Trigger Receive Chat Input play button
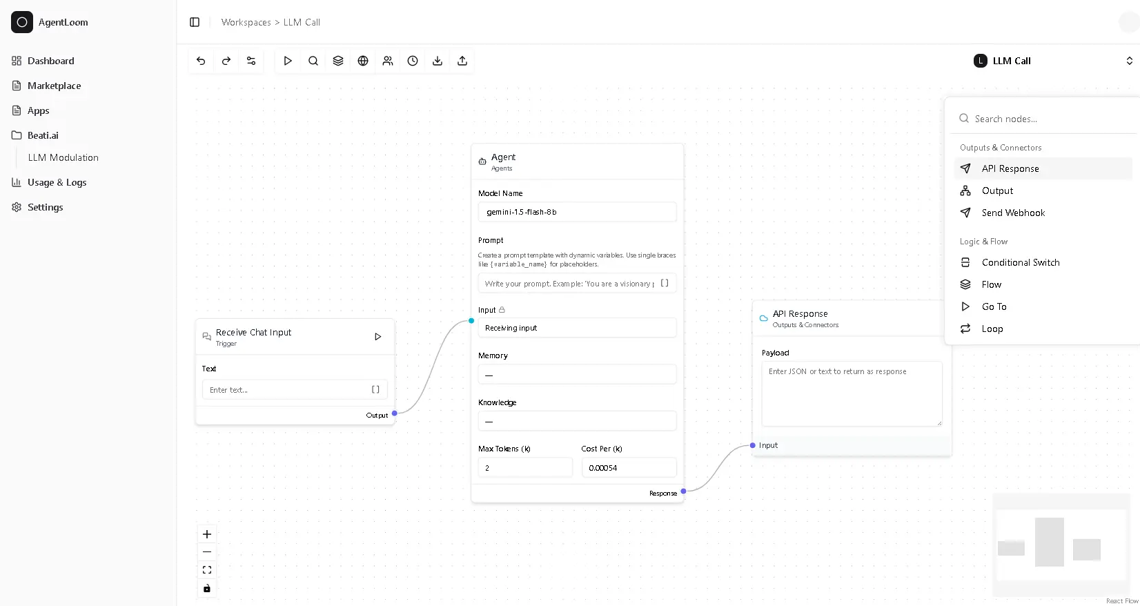Screen dimensions: 1140x606 (377, 337)
